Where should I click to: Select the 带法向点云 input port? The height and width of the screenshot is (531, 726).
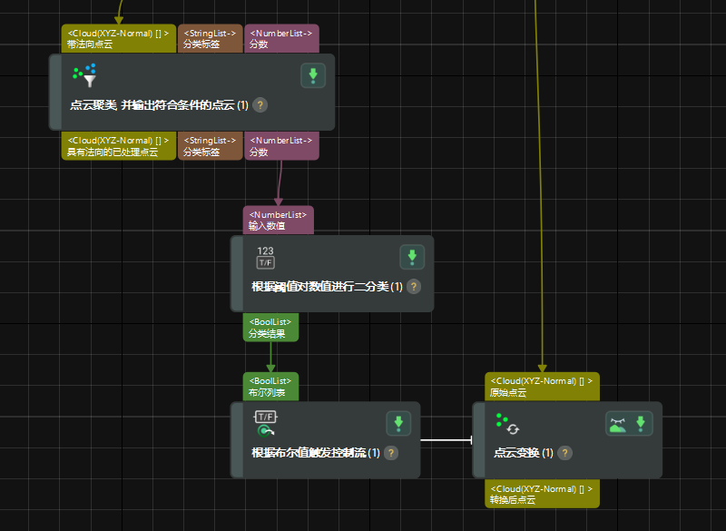118,38
